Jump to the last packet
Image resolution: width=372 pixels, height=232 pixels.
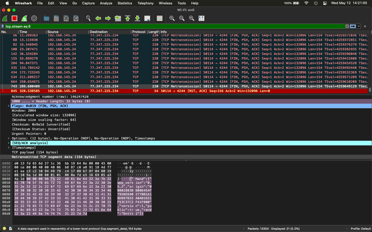[x=137, y=18]
